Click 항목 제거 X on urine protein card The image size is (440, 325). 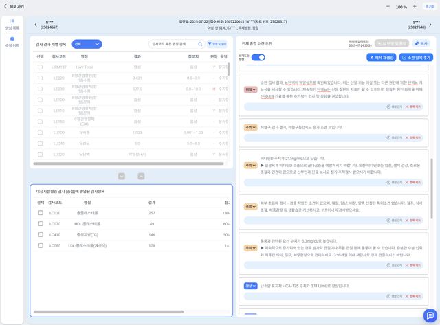pyautogui.click(x=406, y=107)
